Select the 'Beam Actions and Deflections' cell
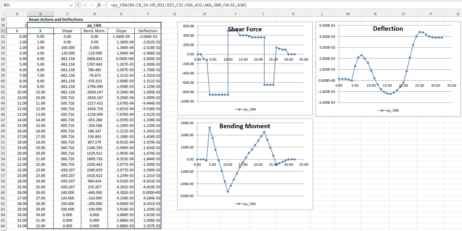Image resolution: width=462 pixels, height=231 pixels. click(56, 19)
